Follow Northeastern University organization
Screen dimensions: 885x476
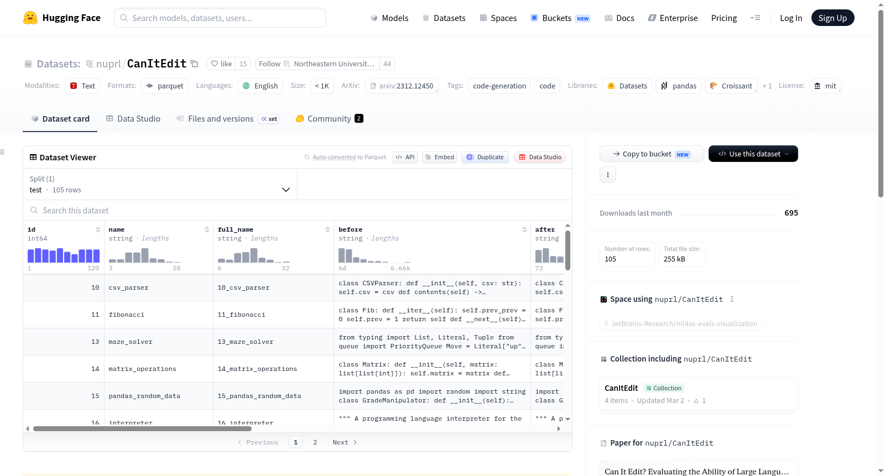317,64
